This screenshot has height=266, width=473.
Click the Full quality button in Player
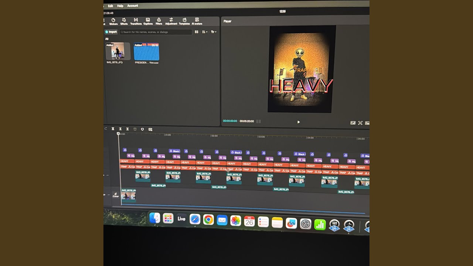coord(353,123)
